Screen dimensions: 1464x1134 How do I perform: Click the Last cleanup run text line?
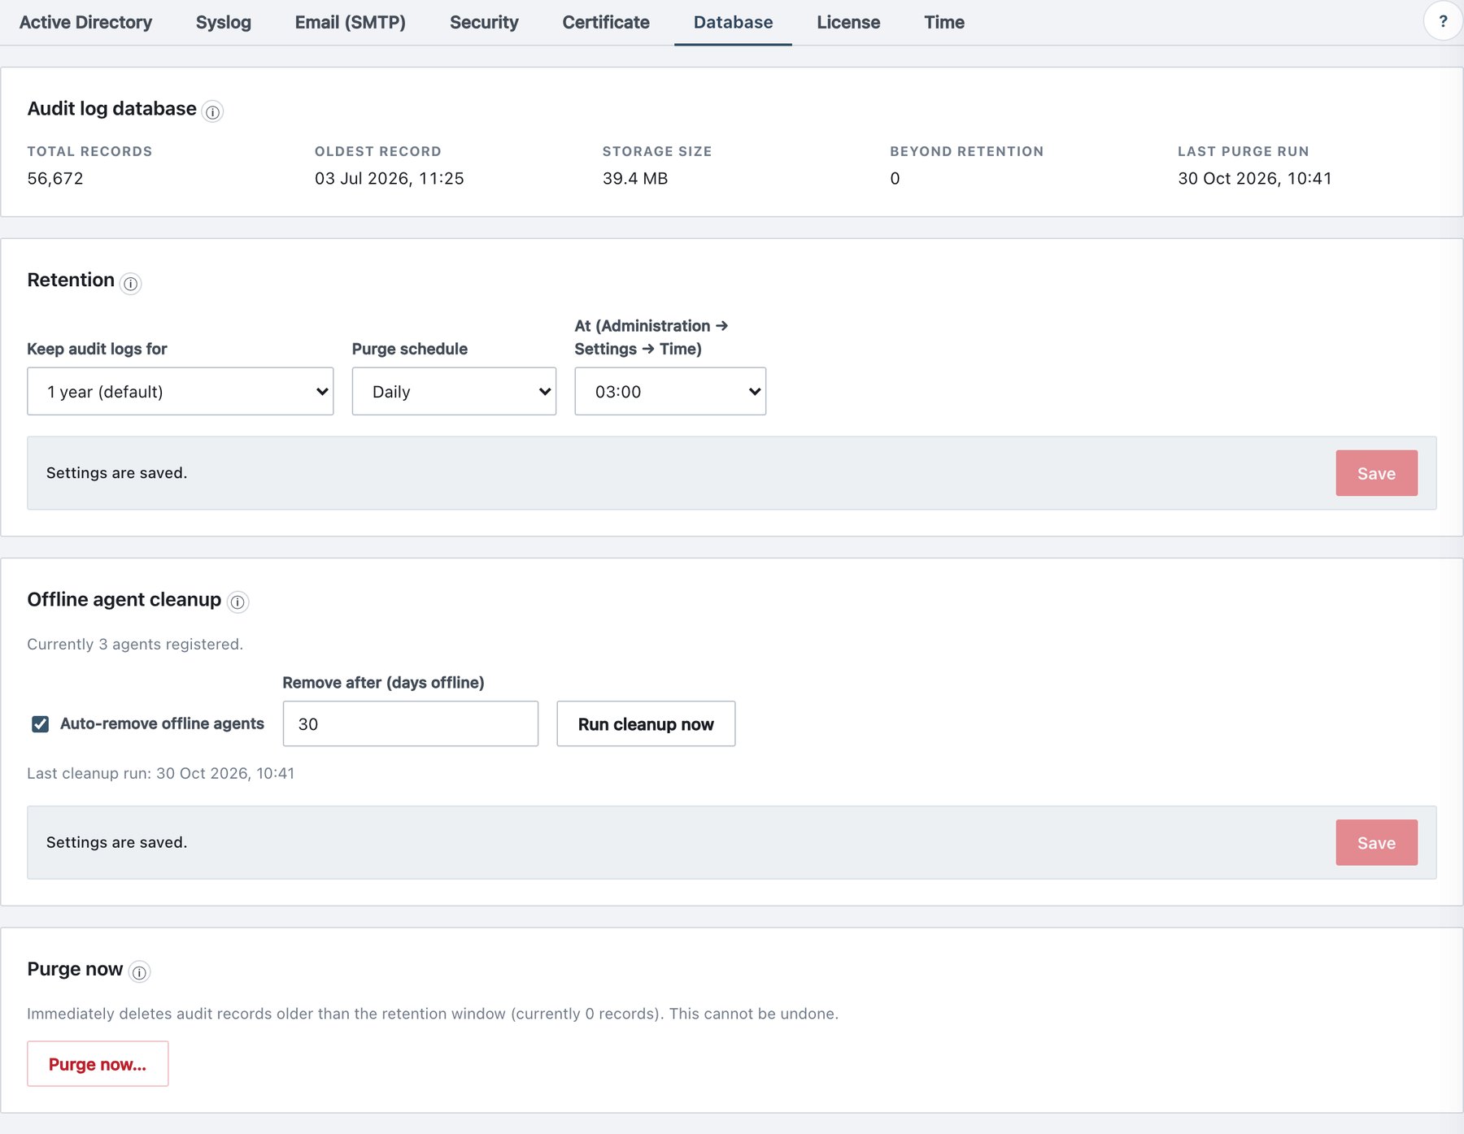pyautogui.click(x=161, y=773)
